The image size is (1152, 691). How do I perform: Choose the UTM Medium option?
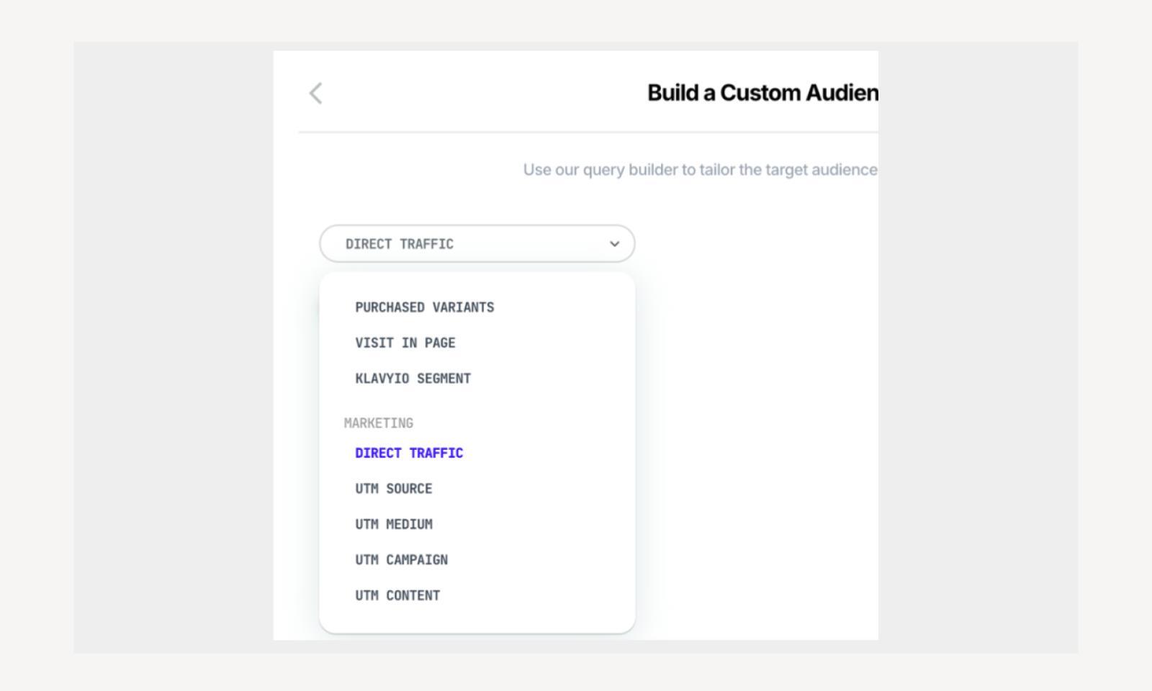[393, 525]
